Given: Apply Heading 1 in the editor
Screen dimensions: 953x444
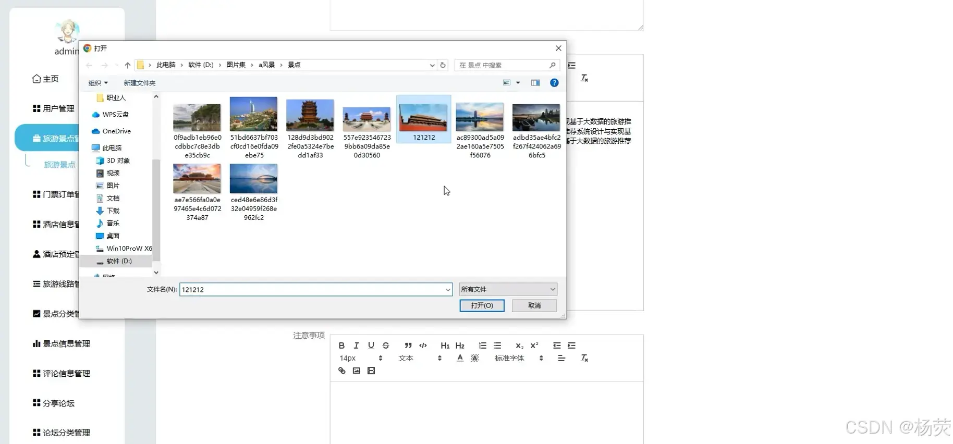Looking at the screenshot, I should coord(445,346).
